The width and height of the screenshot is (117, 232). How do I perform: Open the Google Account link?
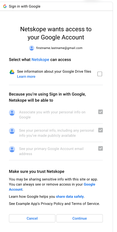(x=52, y=187)
